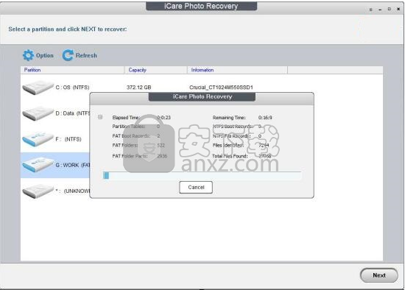Screen dimensions: 405x290
Task: Click the 'Remaining Time:' label
Action: tap(229, 118)
